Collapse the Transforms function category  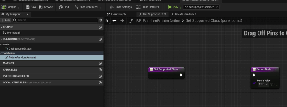(x=1, y=53)
